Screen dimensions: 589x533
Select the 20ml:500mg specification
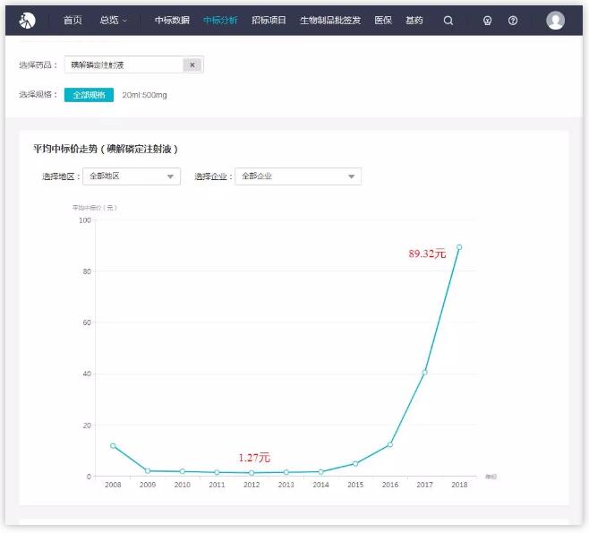point(144,94)
